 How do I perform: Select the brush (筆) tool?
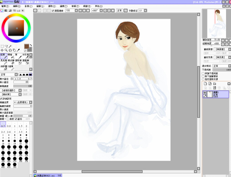click(18, 56)
